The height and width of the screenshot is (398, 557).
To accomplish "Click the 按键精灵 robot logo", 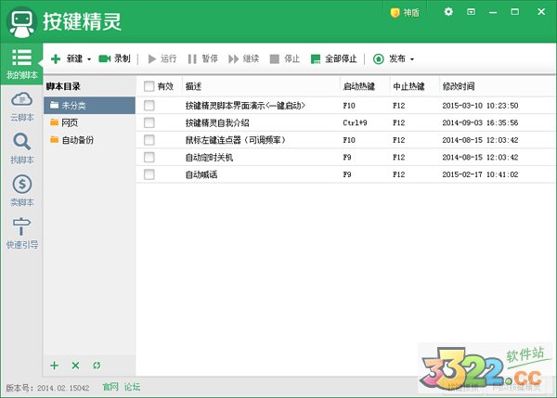I will (x=21, y=21).
